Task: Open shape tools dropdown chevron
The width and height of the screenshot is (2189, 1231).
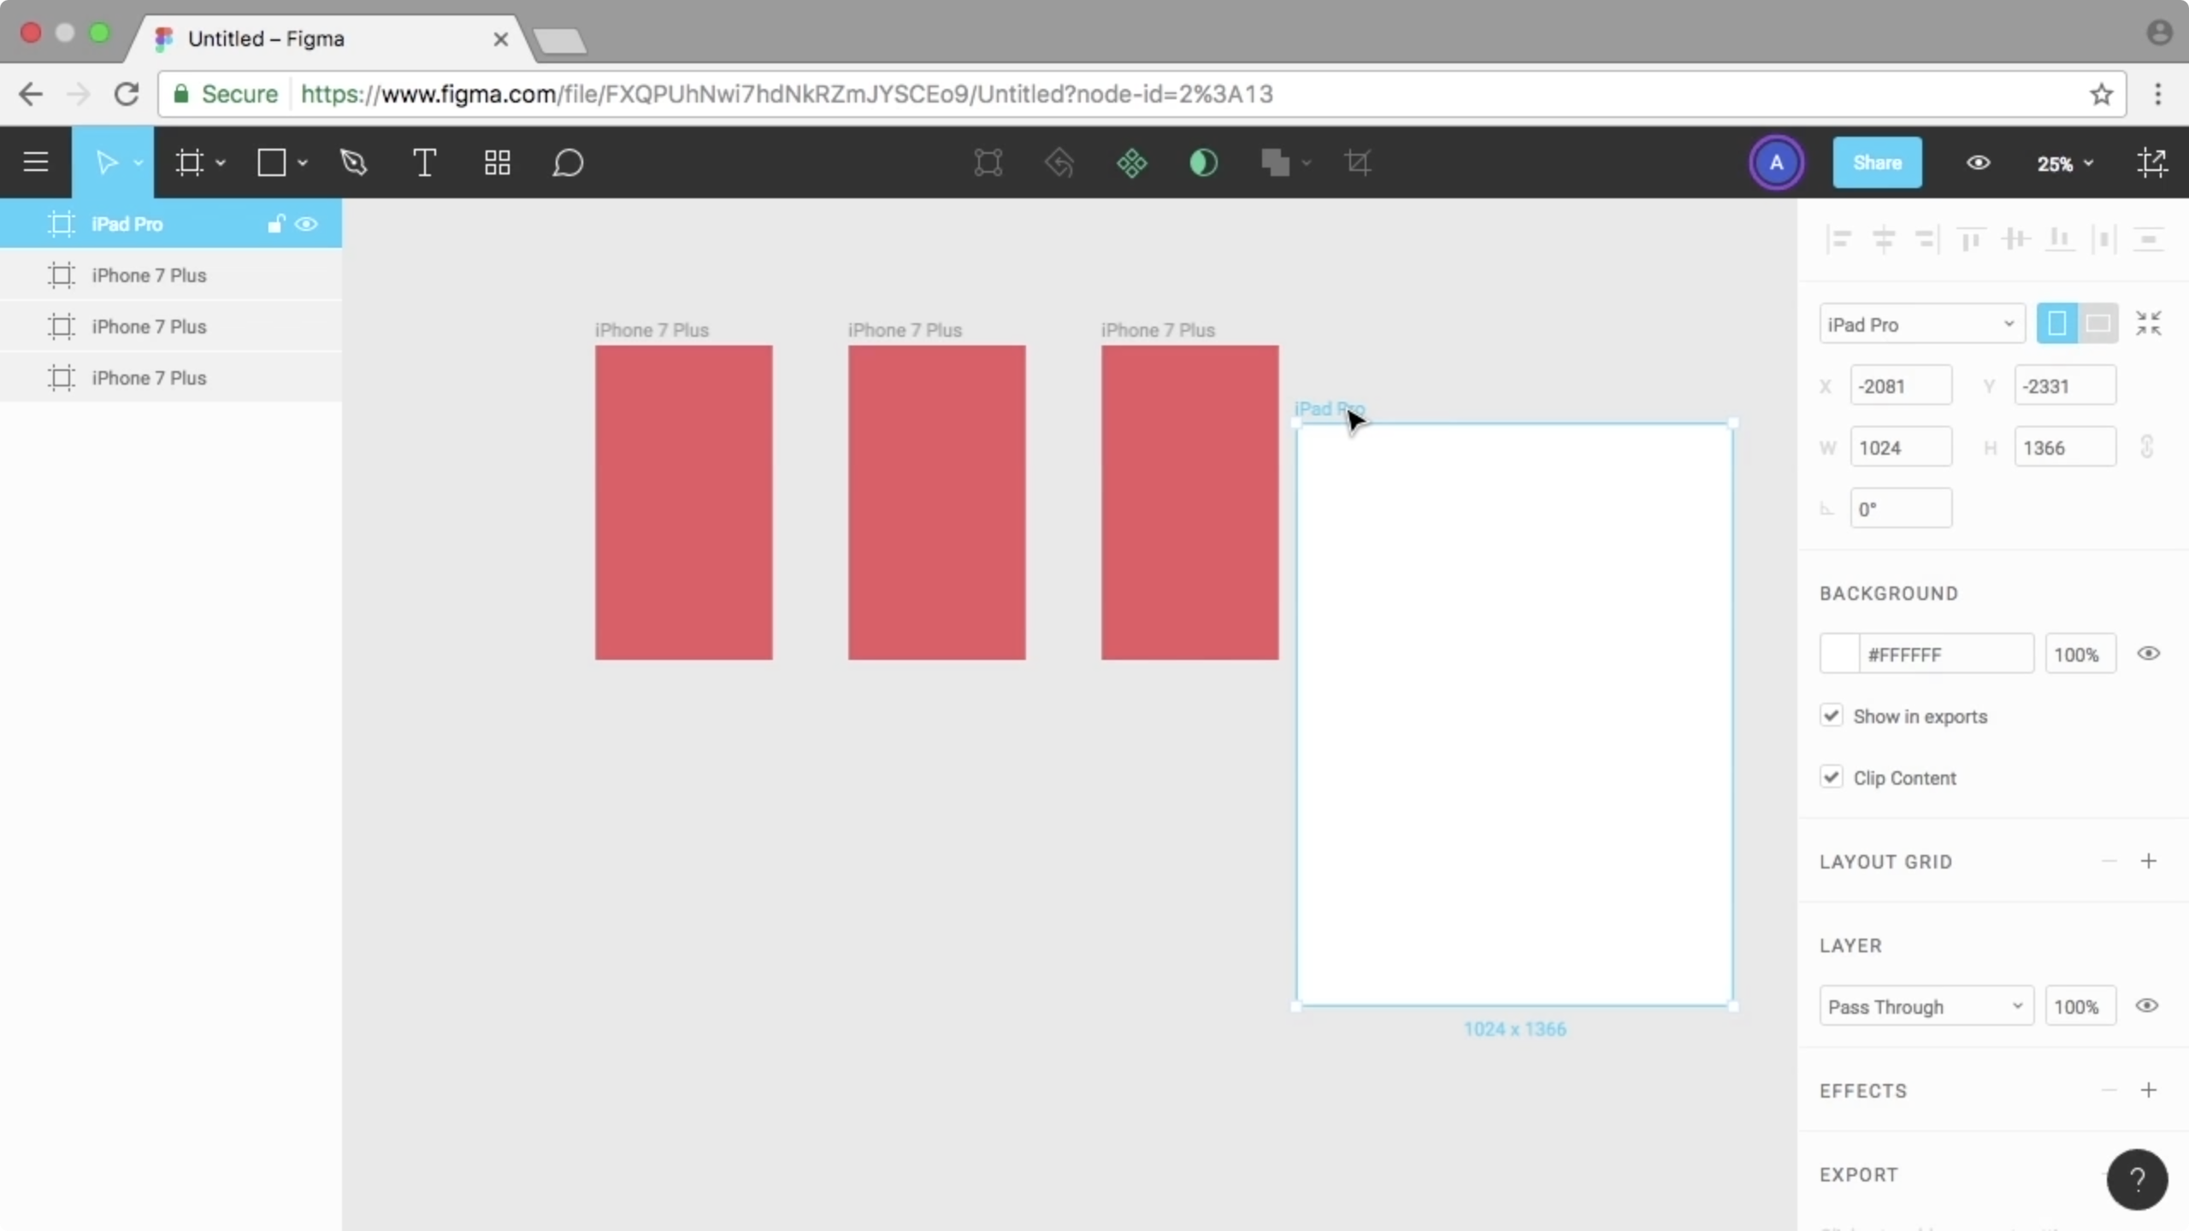Action: [x=302, y=162]
